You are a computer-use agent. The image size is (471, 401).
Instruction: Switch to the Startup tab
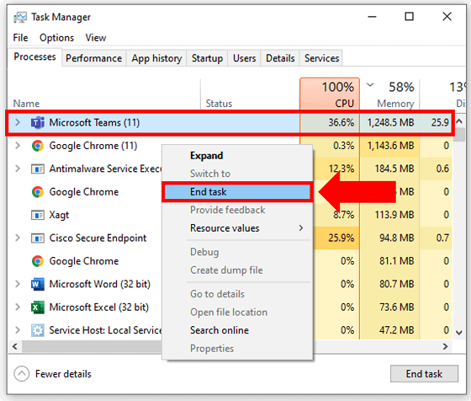207,58
